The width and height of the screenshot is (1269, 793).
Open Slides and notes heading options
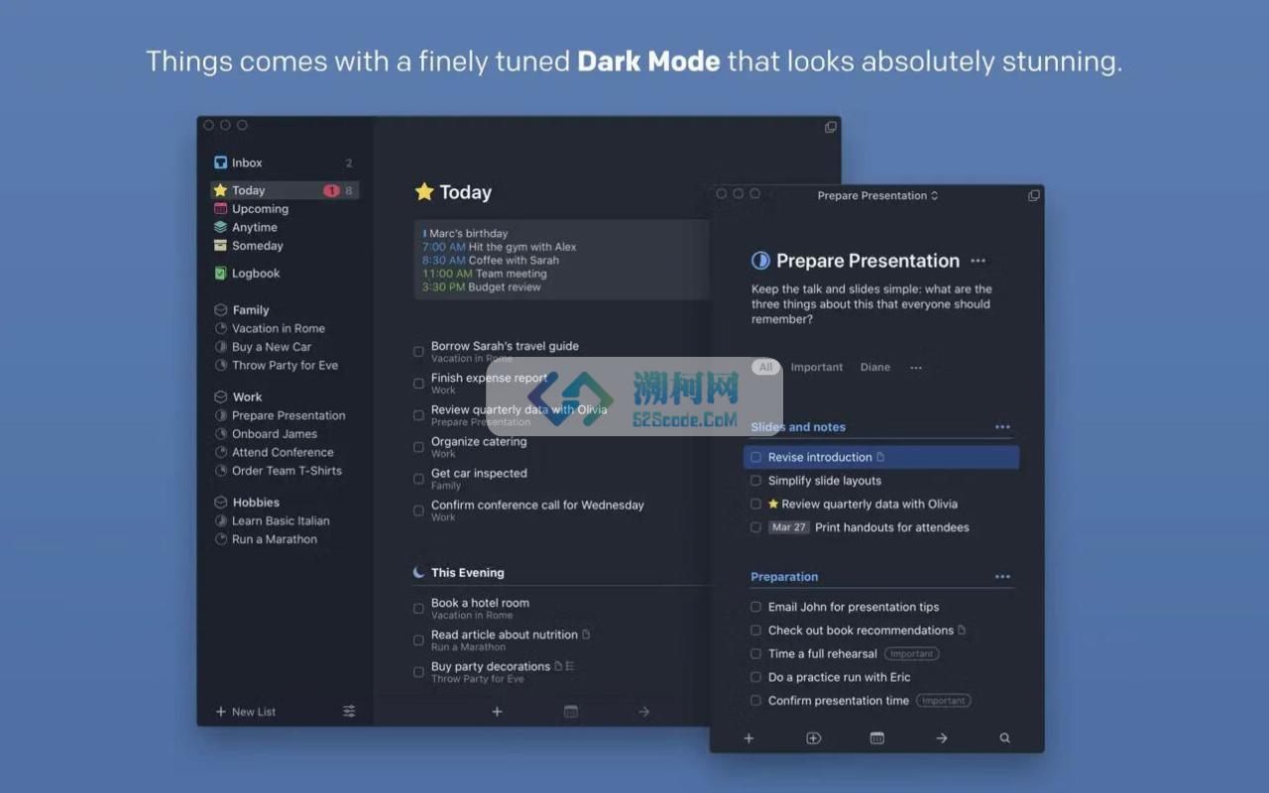(x=1002, y=427)
